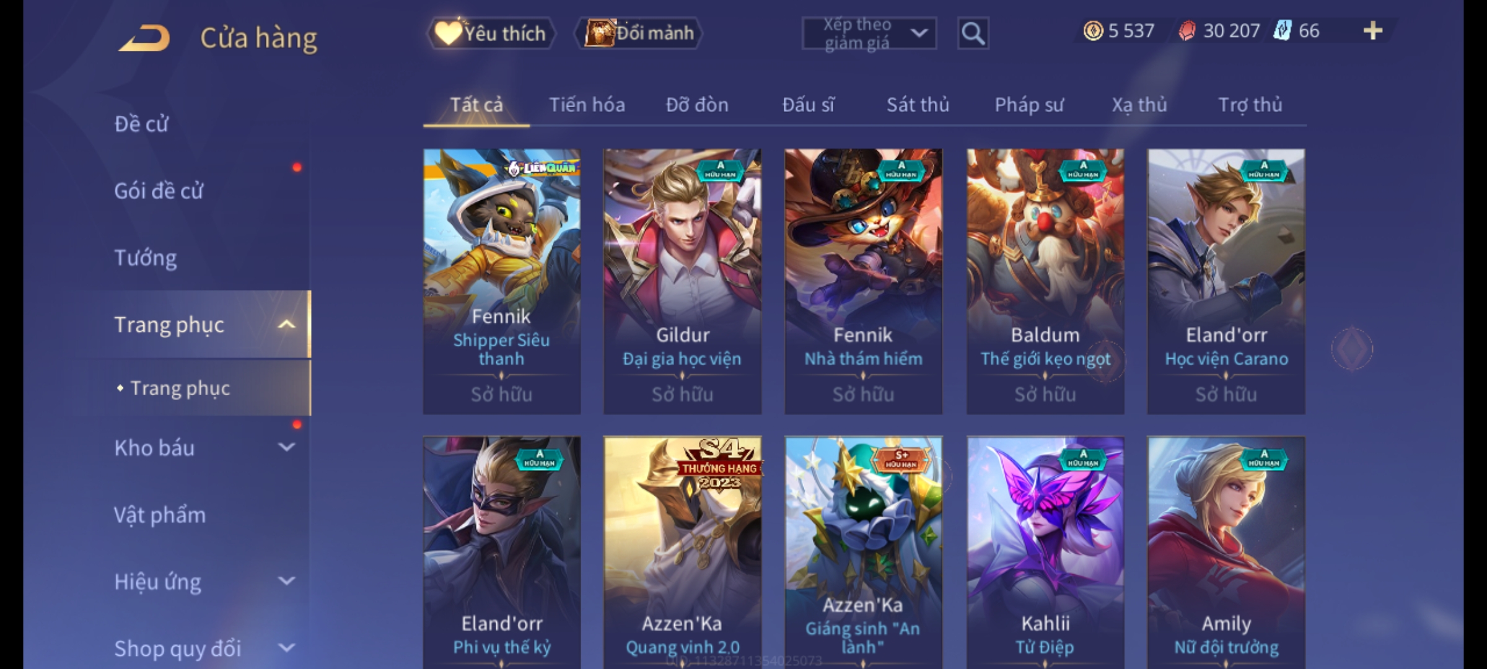Switch to the Tiến hóa tab
Viewport: 1487px width, 669px height.
pyautogui.click(x=587, y=105)
